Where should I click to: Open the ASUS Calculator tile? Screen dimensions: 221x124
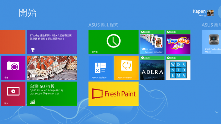pyautogui.click(x=100, y=68)
